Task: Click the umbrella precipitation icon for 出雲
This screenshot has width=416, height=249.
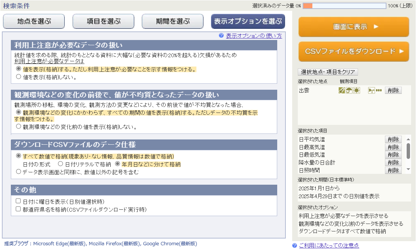Action: coord(349,90)
